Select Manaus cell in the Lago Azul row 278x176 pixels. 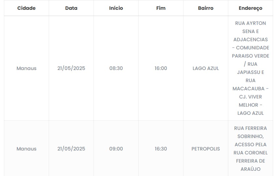pos(26,68)
